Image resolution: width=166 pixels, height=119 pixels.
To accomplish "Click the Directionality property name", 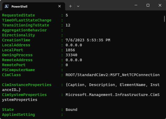I will point(19,35).
